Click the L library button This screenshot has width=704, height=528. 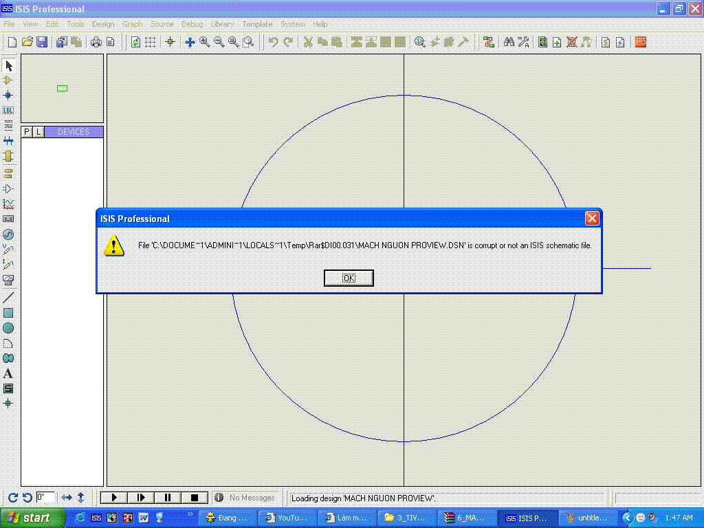click(x=38, y=131)
